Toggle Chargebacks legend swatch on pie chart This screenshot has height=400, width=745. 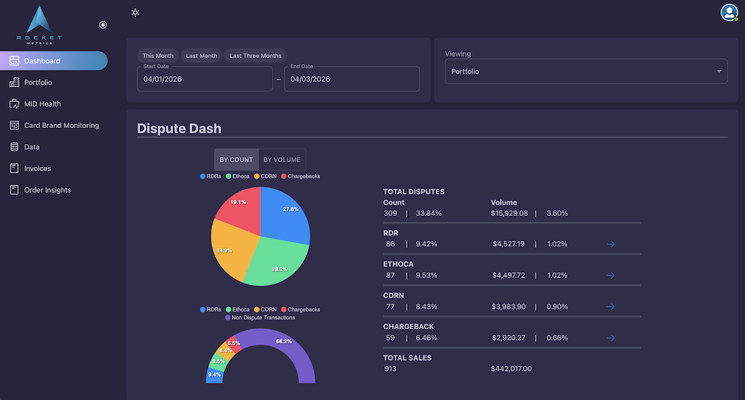click(284, 177)
